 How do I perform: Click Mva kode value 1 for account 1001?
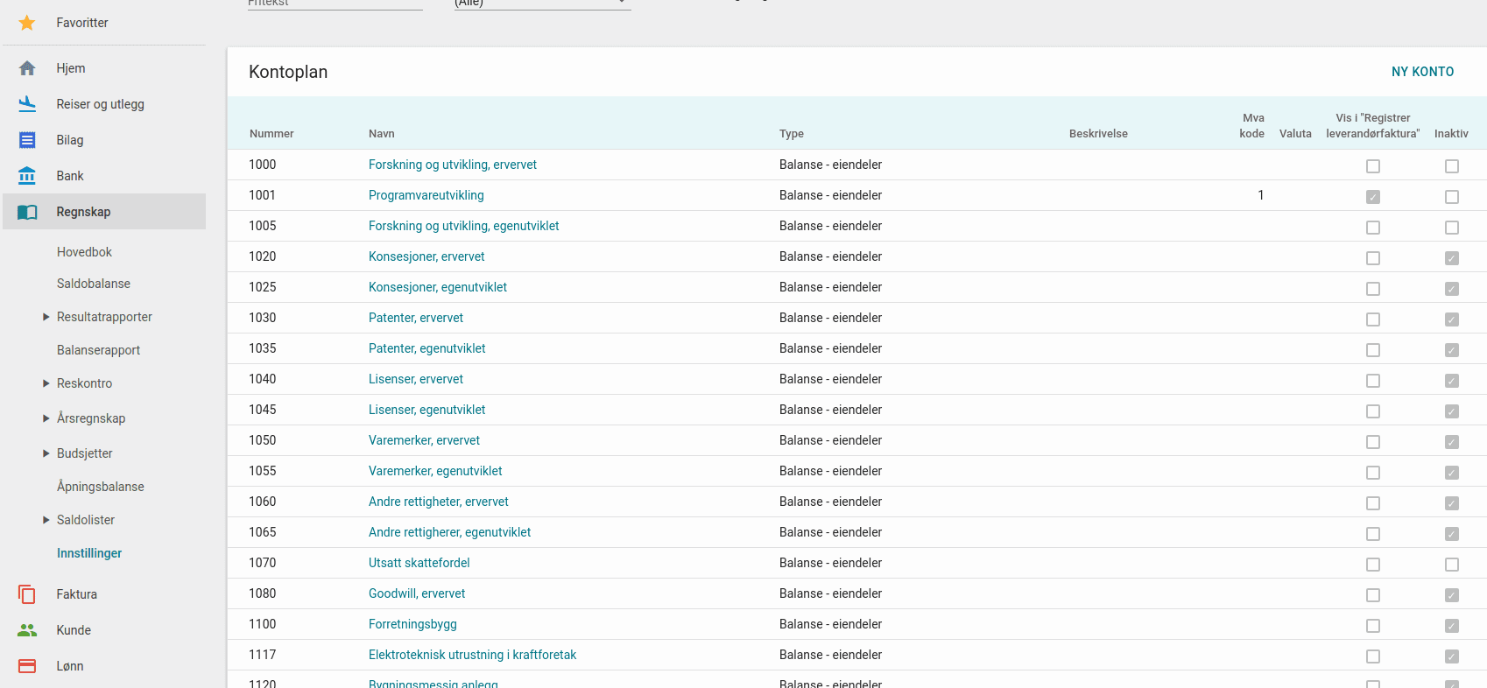pos(1261,195)
